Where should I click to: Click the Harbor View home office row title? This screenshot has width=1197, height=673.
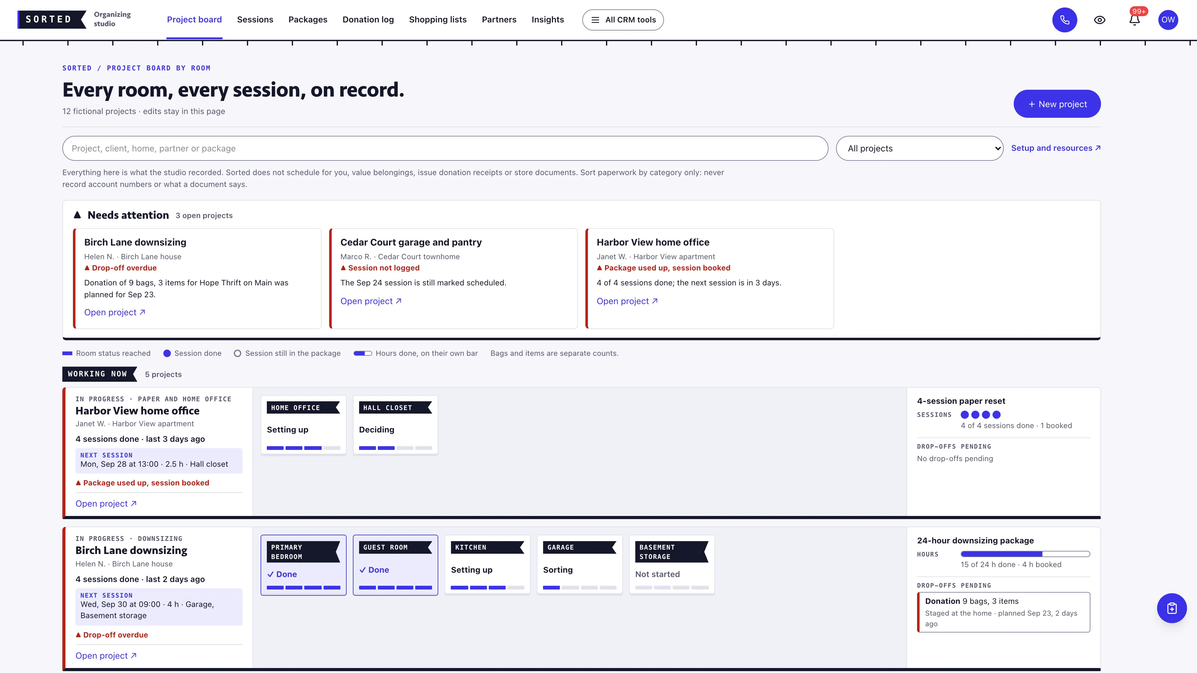point(137,411)
